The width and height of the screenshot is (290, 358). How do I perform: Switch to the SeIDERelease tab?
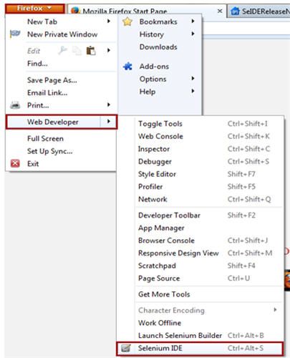coord(258,11)
